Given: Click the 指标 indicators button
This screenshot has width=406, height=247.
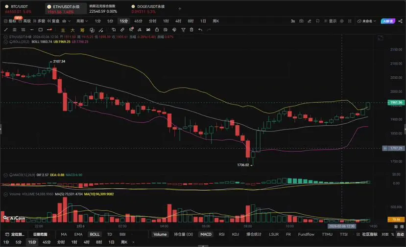Looking at the screenshot, I should pyautogui.click(x=10, y=21).
